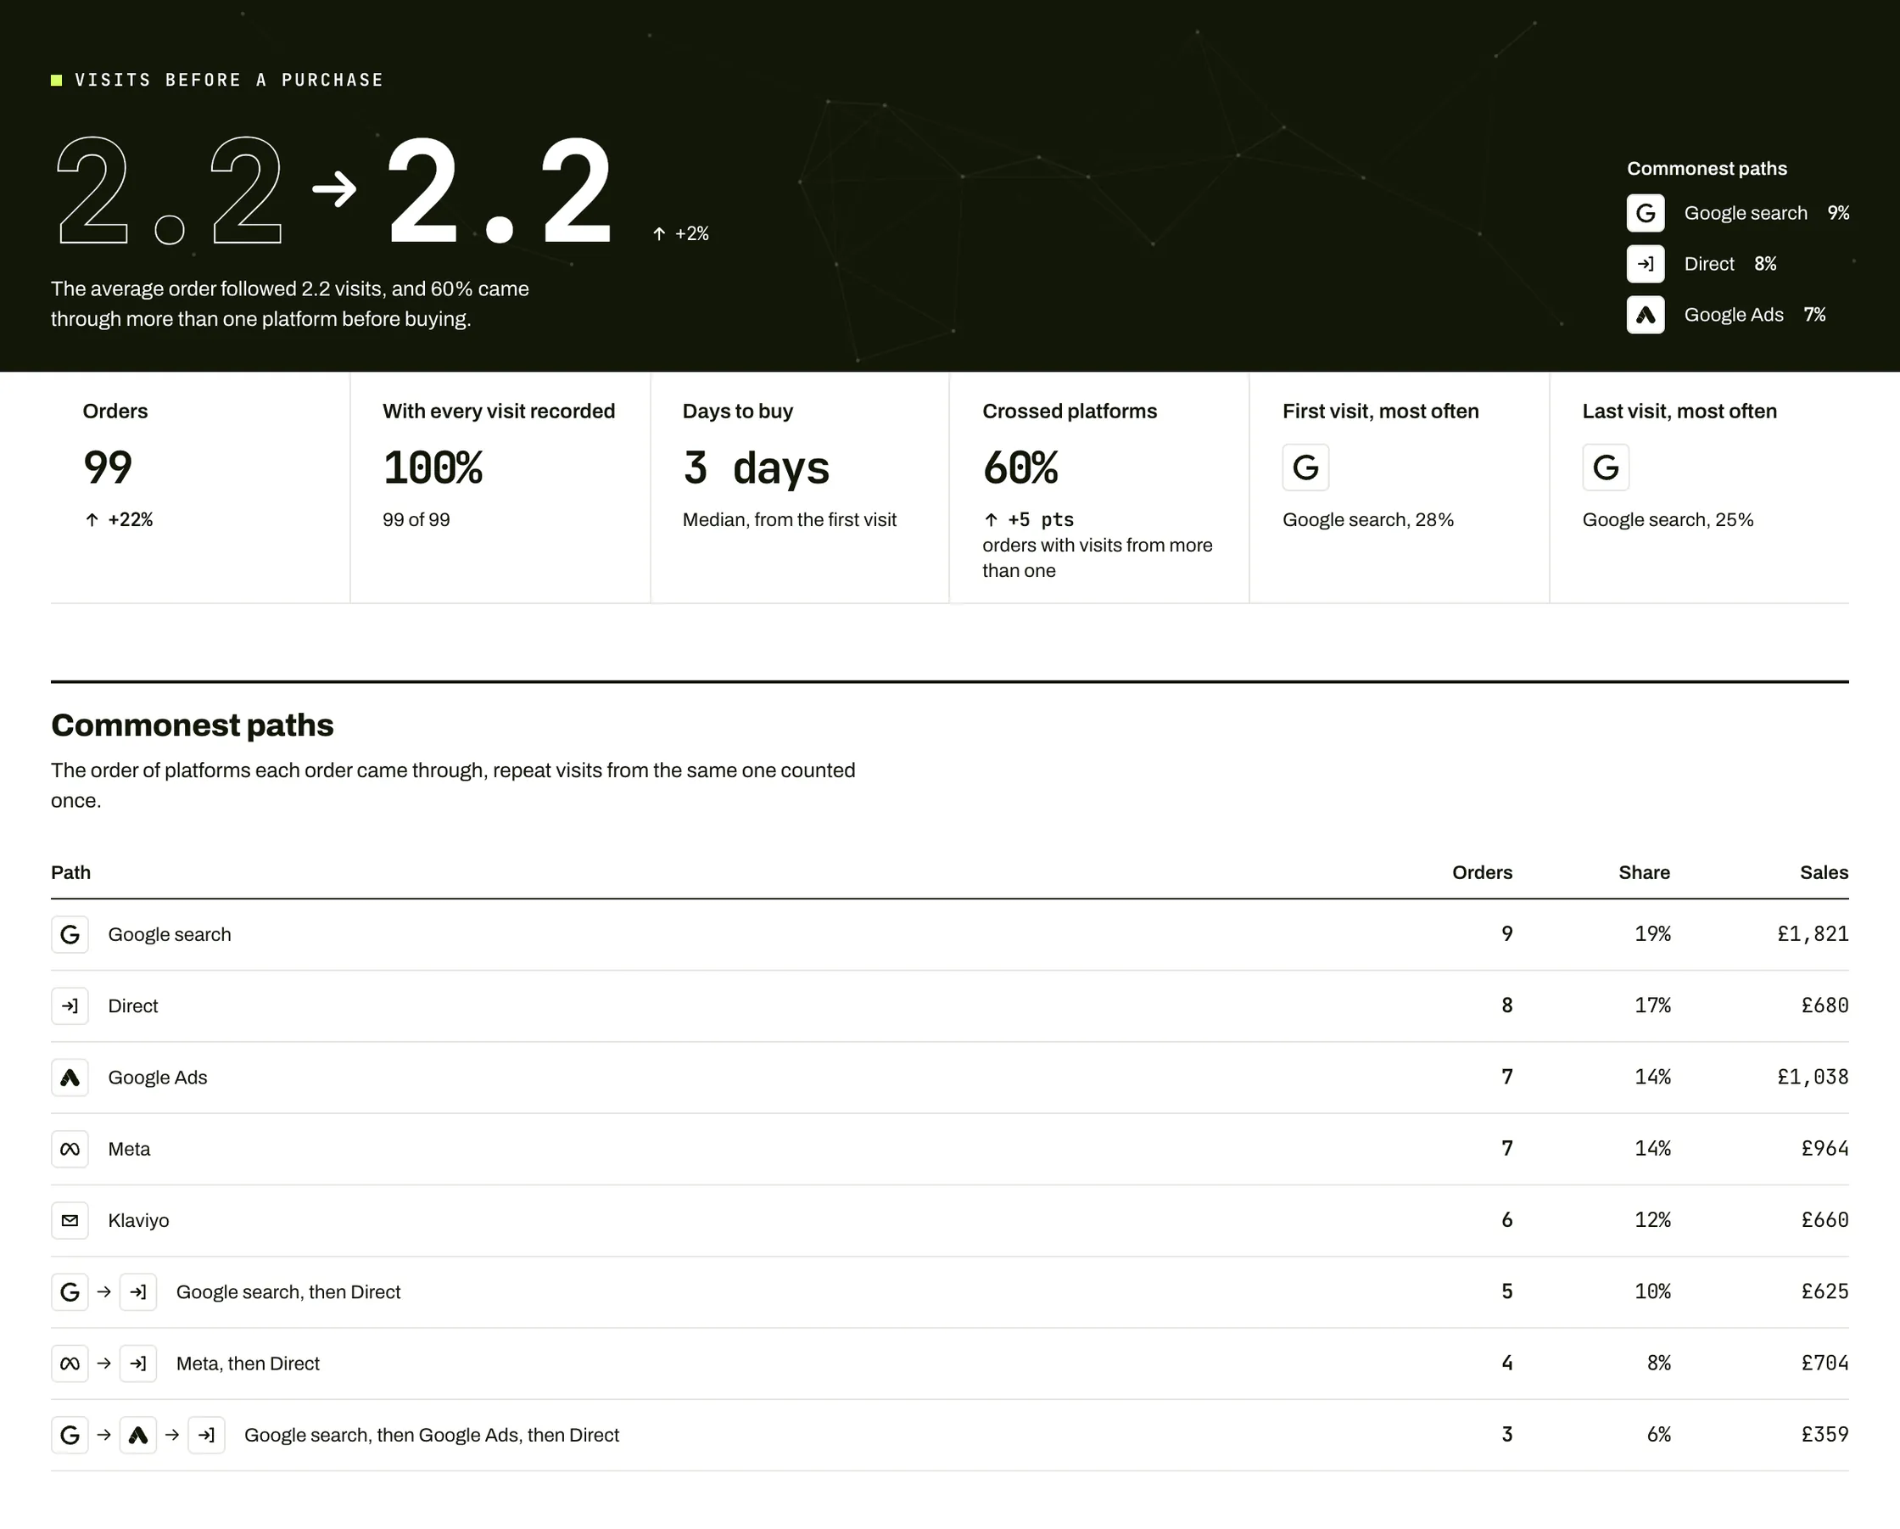Click the 'Google search, then Direct' path label
The width and height of the screenshot is (1900, 1529).
point(288,1291)
